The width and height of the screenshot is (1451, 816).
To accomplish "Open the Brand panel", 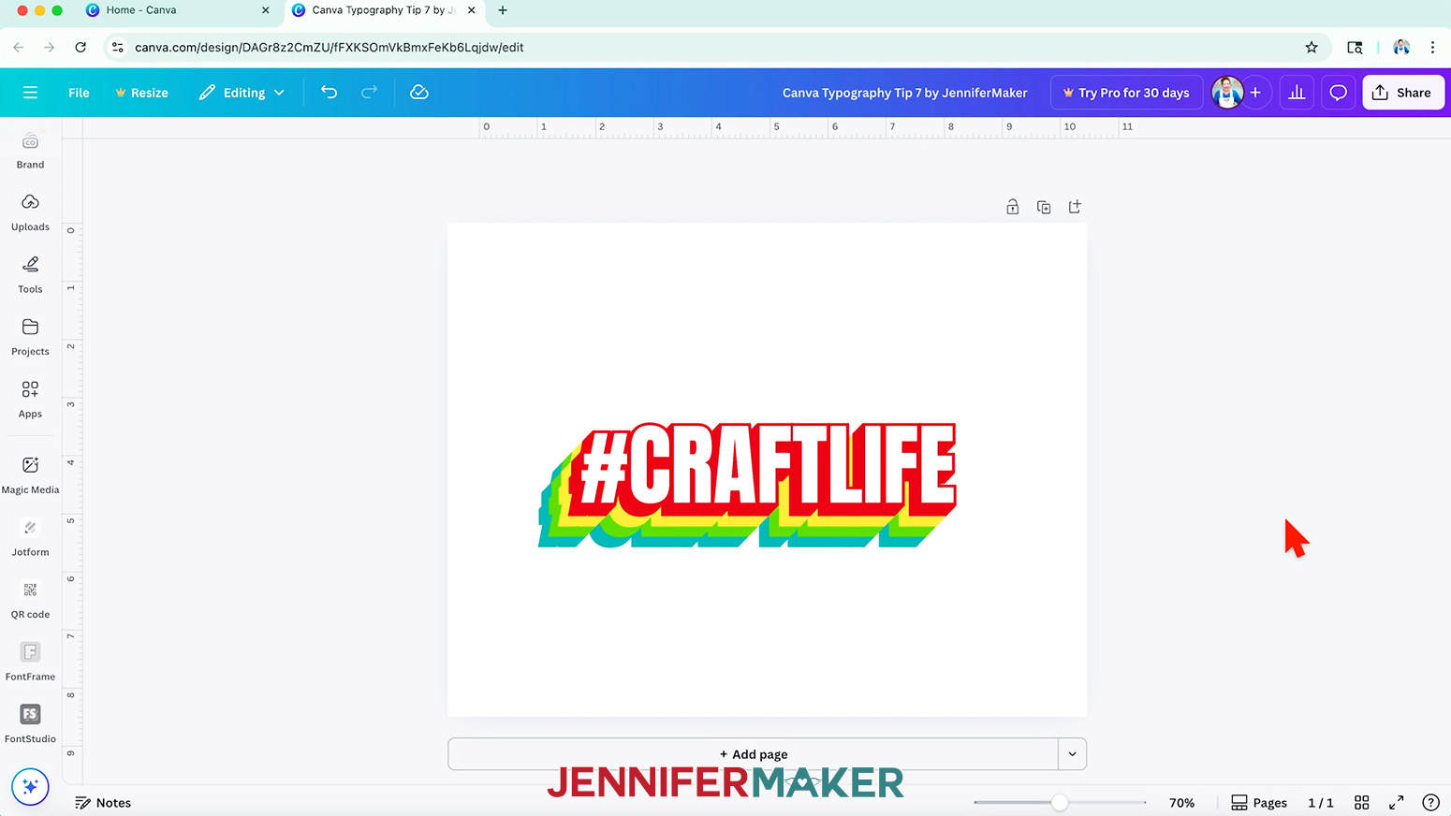I will pos(30,151).
